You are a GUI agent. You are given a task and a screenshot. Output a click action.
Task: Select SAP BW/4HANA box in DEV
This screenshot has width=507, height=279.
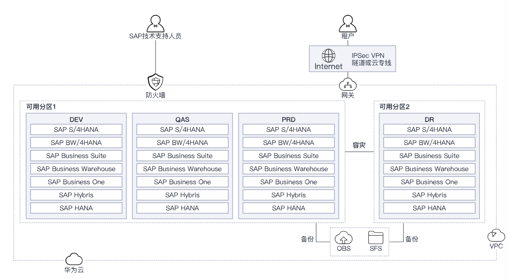point(77,142)
